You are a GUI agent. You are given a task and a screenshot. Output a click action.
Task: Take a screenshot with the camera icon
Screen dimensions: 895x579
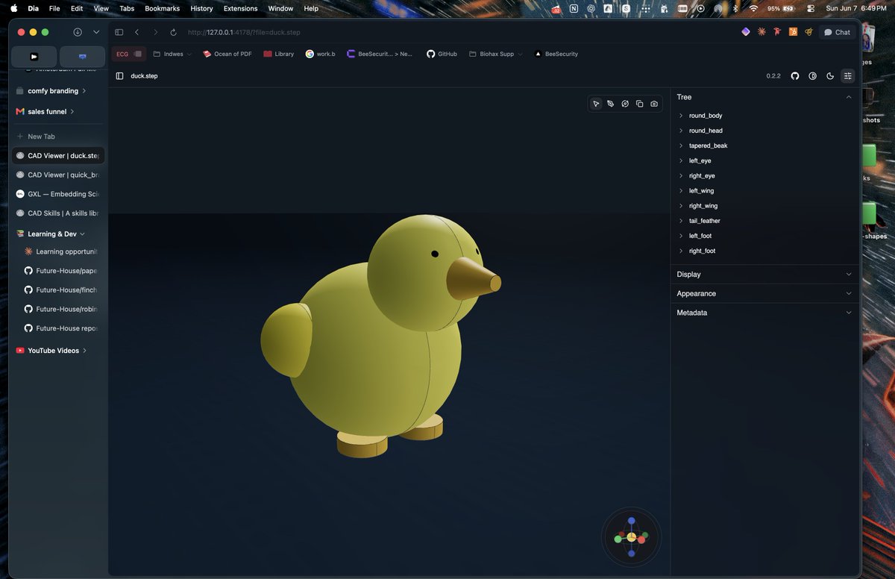coord(654,104)
